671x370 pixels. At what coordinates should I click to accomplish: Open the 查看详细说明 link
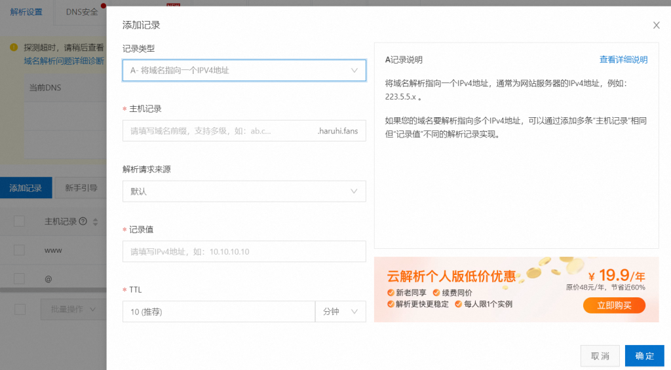point(623,60)
